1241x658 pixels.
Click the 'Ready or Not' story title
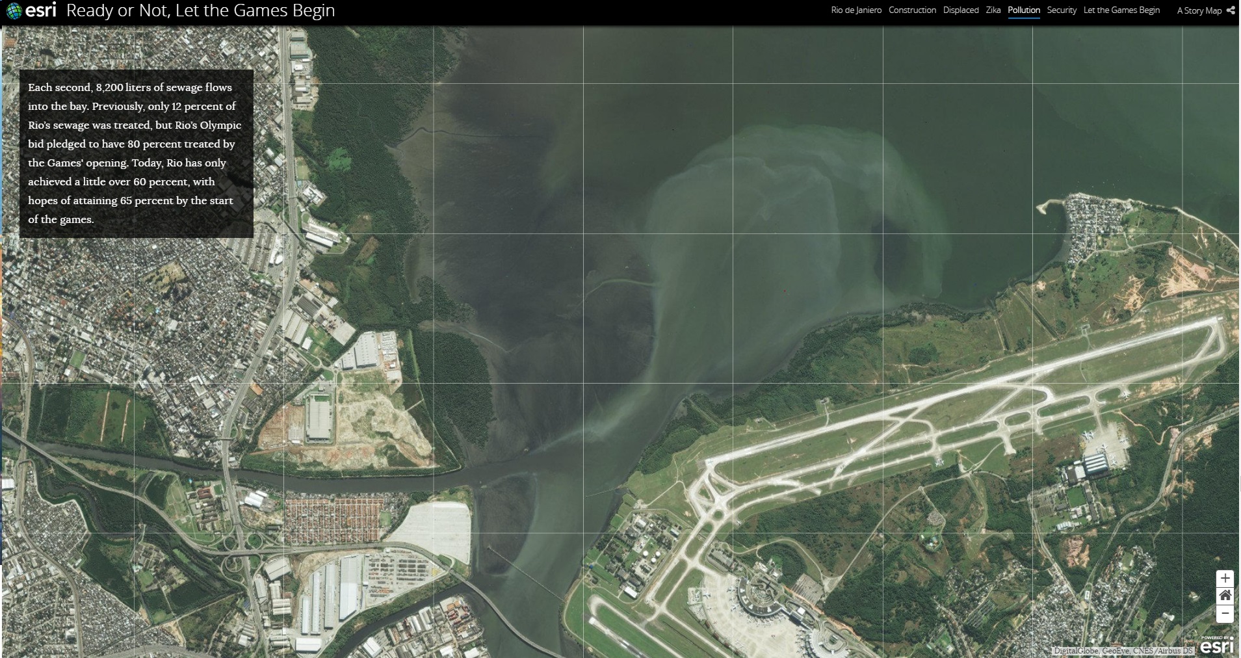pos(200,11)
